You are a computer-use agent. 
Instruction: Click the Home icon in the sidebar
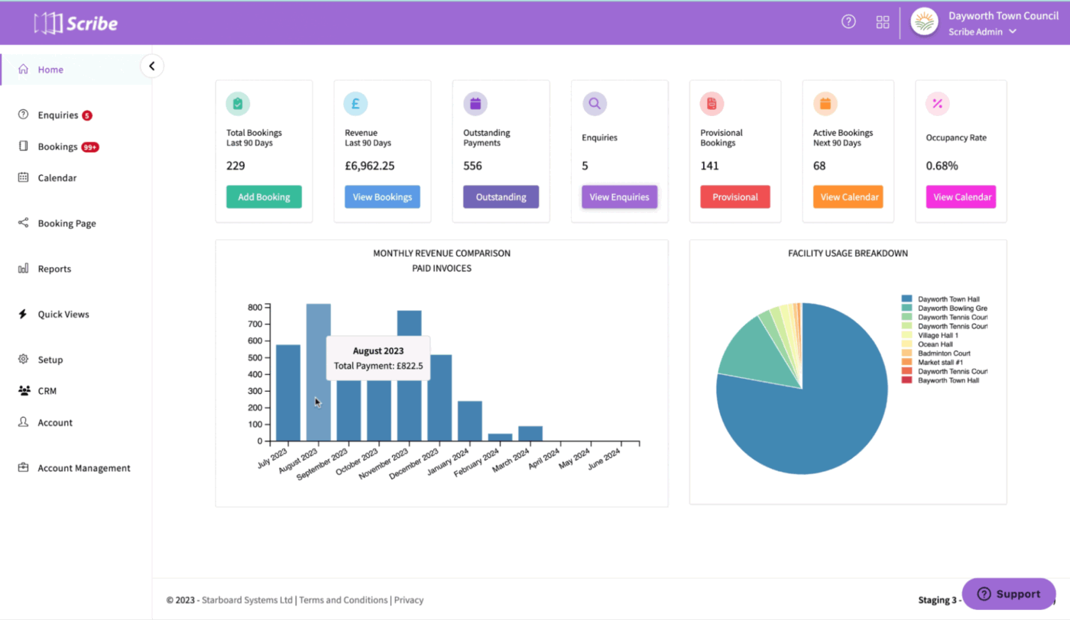(x=23, y=69)
